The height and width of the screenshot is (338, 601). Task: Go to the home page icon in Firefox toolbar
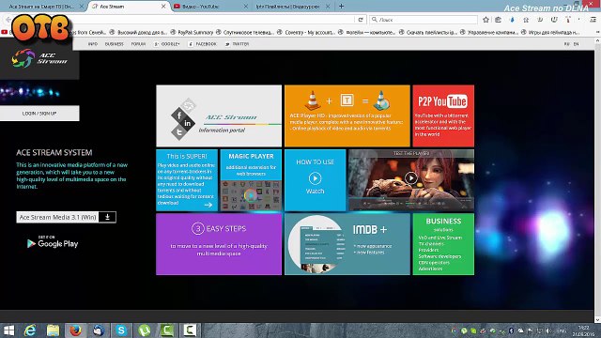click(526, 20)
